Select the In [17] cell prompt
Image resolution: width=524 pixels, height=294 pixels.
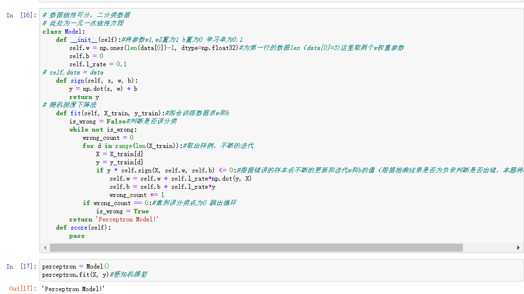click(x=21, y=266)
